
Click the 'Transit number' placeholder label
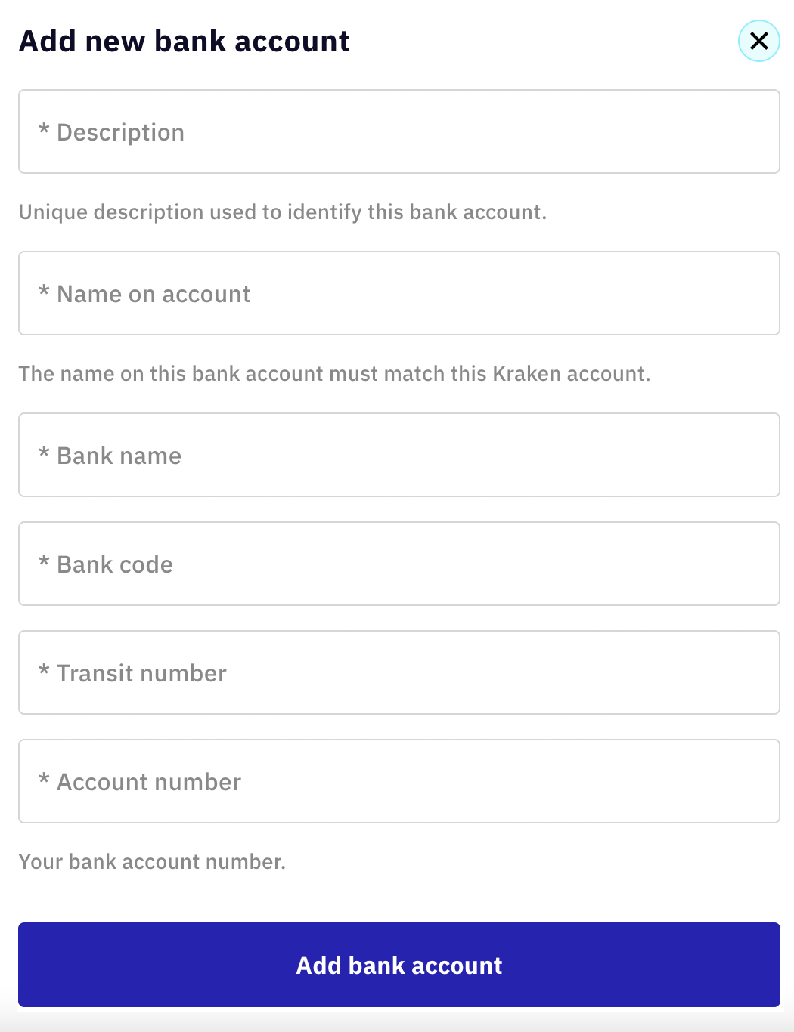(x=141, y=673)
